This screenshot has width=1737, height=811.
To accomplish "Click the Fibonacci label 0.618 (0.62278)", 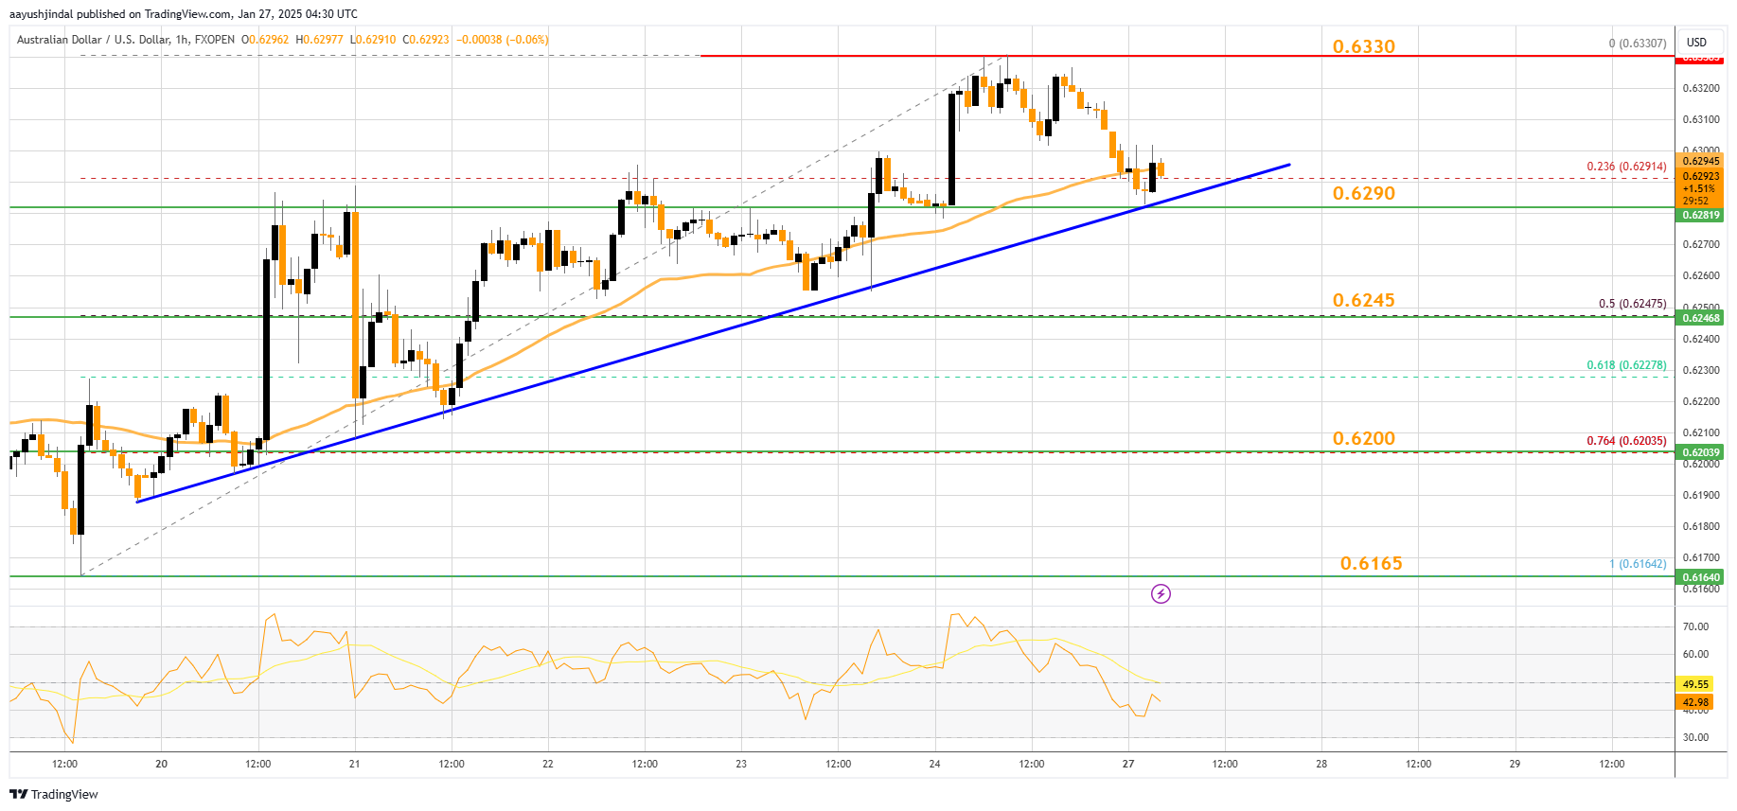I will click(1626, 365).
